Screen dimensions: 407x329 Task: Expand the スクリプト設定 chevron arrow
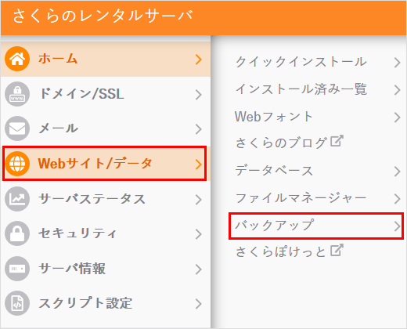(199, 304)
